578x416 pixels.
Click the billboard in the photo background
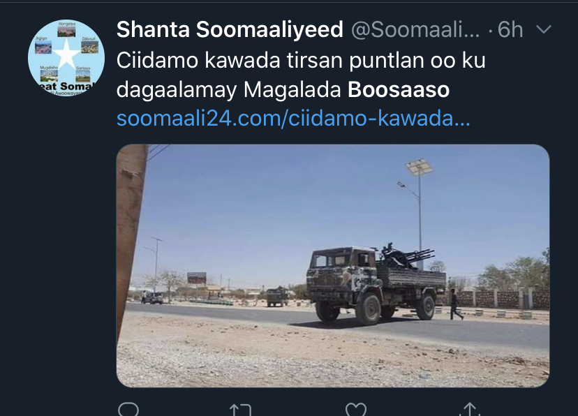pyautogui.click(x=196, y=278)
